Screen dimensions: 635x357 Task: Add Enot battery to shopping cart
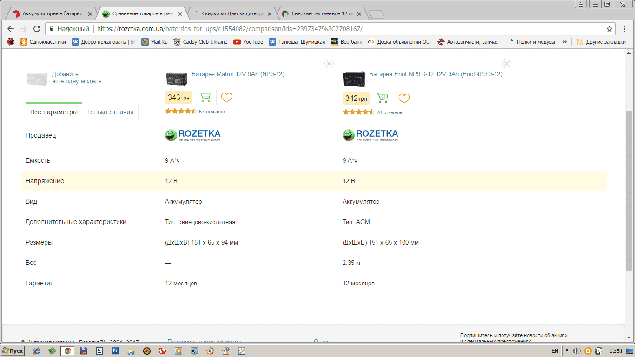(383, 98)
